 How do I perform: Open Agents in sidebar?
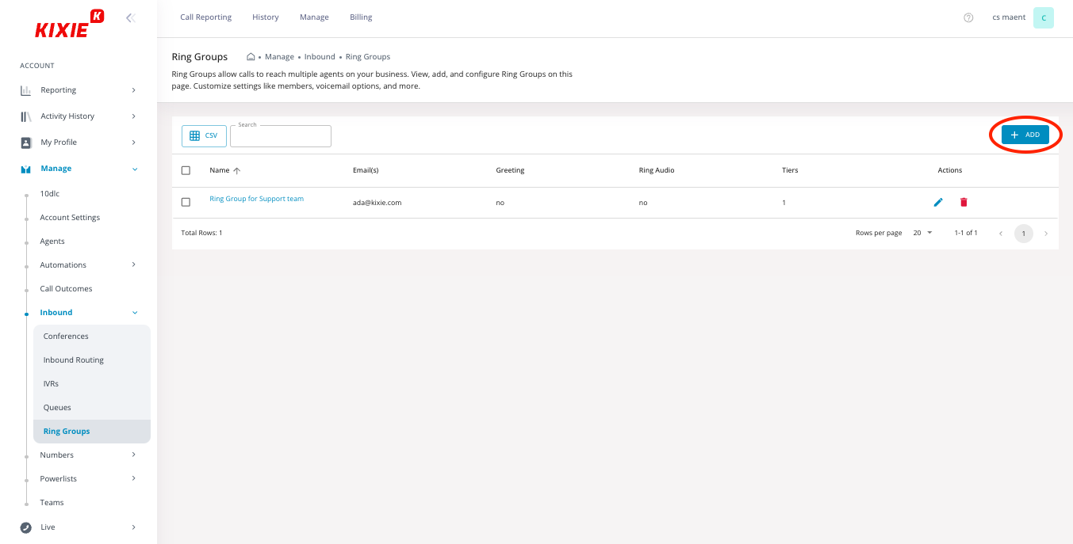[52, 242]
